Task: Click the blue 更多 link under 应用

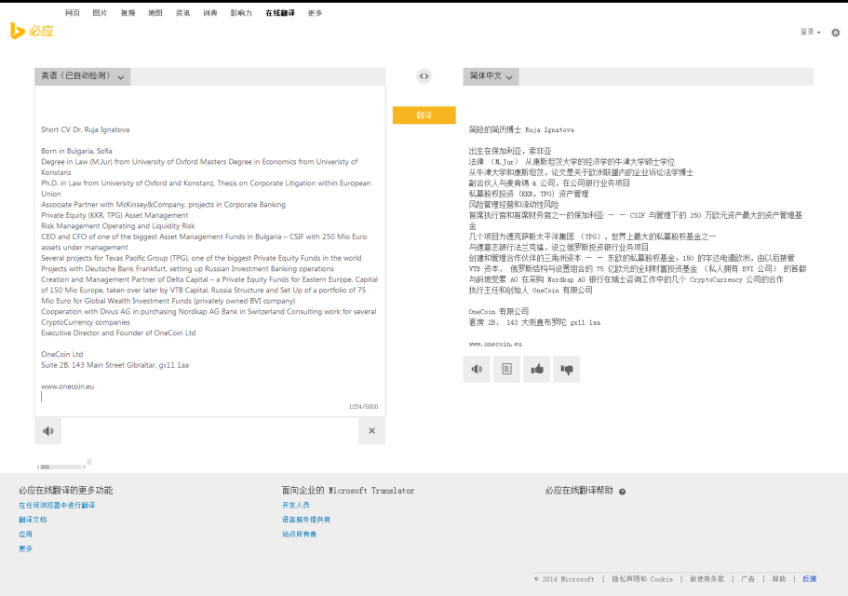Action: point(25,549)
